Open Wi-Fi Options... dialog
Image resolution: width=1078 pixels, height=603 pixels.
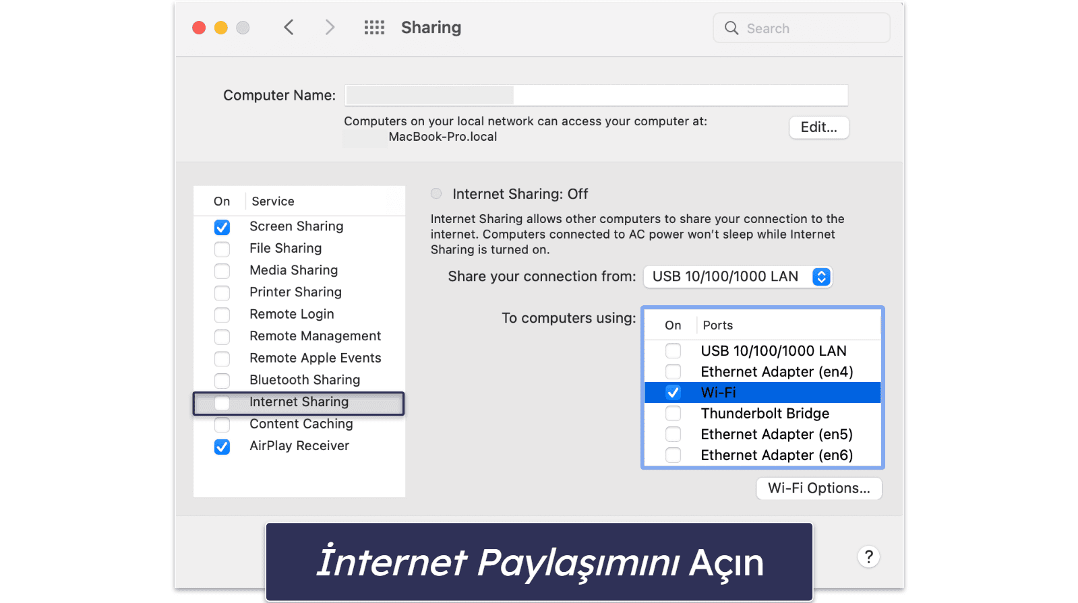coord(819,488)
